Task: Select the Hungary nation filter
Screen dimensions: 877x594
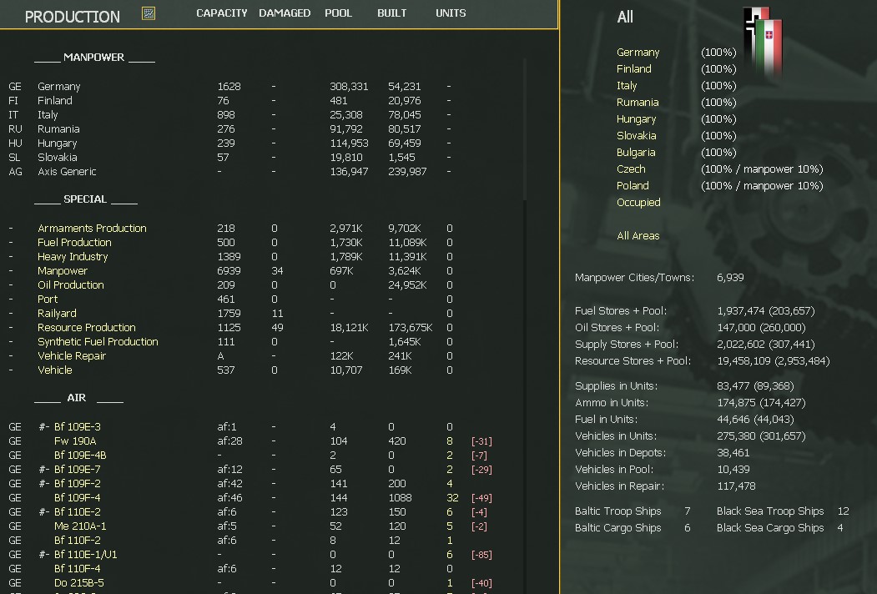Action: 637,118
